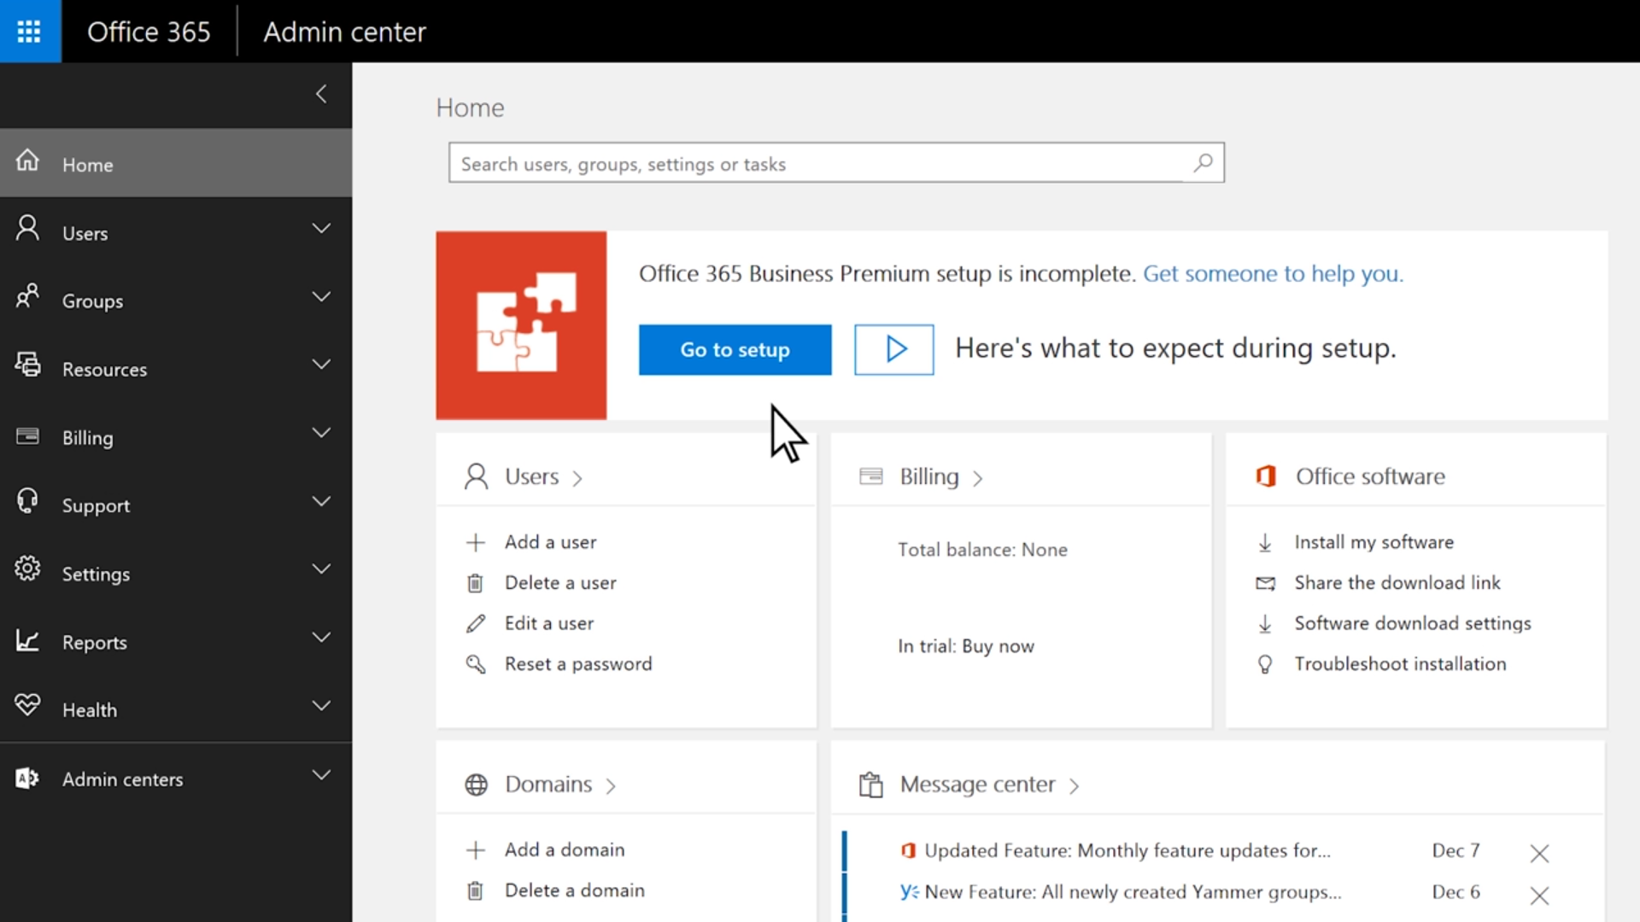This screenshot has height=922, width=1640.
Task: Expand the Users menu in sidebar
Action: tap(321, 229)
